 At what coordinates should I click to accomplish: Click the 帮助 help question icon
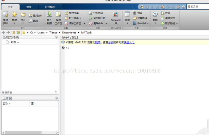pyautogui.click(x=155, y=14)
